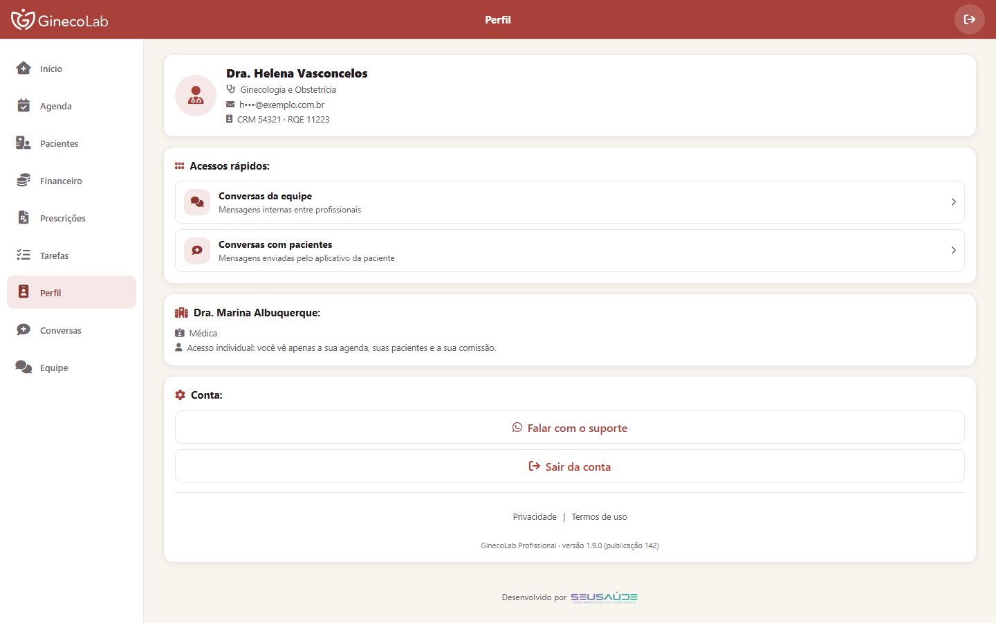The width and height of the screenshot is (996, 623).
Task: Click the doctor avatar icon
Action: (x=196, y=96)
